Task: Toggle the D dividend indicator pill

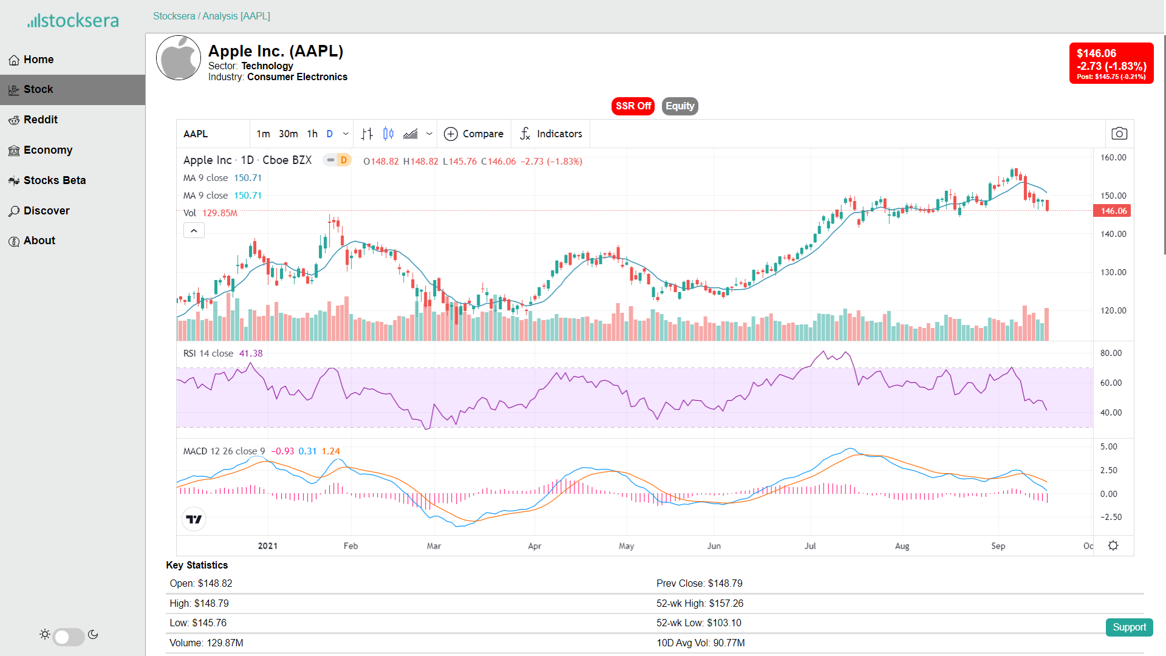Action: point(343,160)
